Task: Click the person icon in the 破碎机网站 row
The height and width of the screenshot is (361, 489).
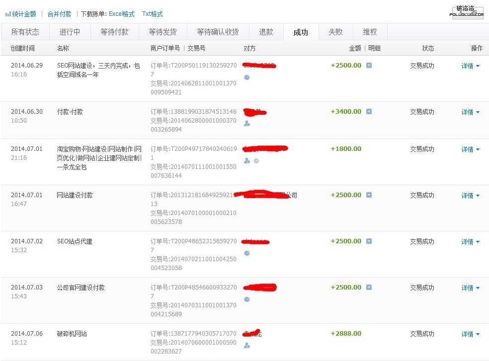Action: [247, 346]
